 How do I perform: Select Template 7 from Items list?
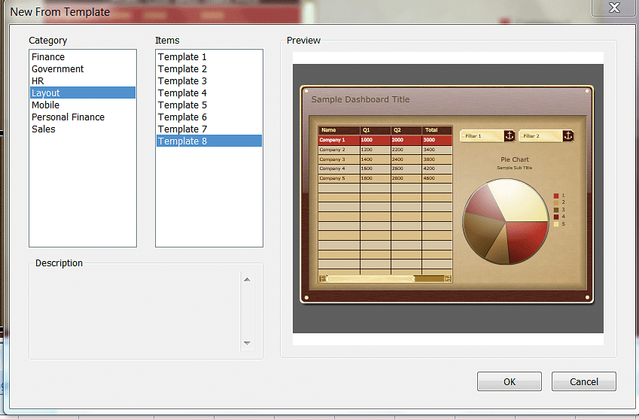(x=182, y=129)
